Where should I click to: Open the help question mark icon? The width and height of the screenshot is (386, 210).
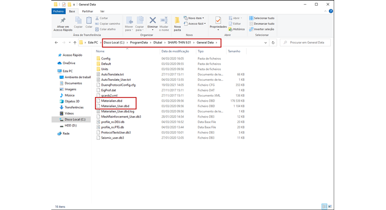click(331, 11)
